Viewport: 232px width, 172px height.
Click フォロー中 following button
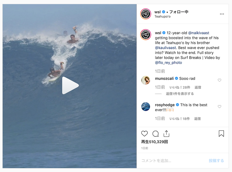click(179, 12)
